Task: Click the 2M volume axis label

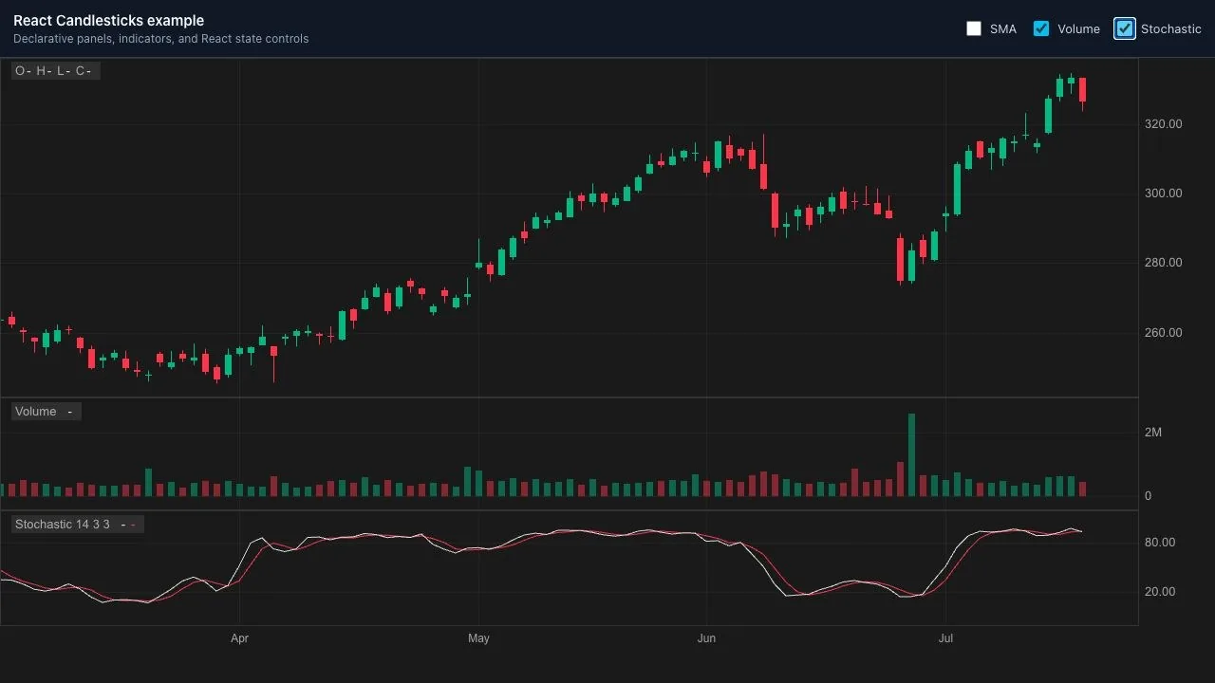Action: pyautogui.click(x=1153, y=433)
